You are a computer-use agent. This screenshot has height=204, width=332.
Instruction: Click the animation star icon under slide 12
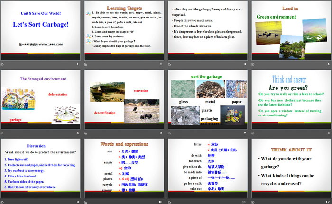(253, 202)
